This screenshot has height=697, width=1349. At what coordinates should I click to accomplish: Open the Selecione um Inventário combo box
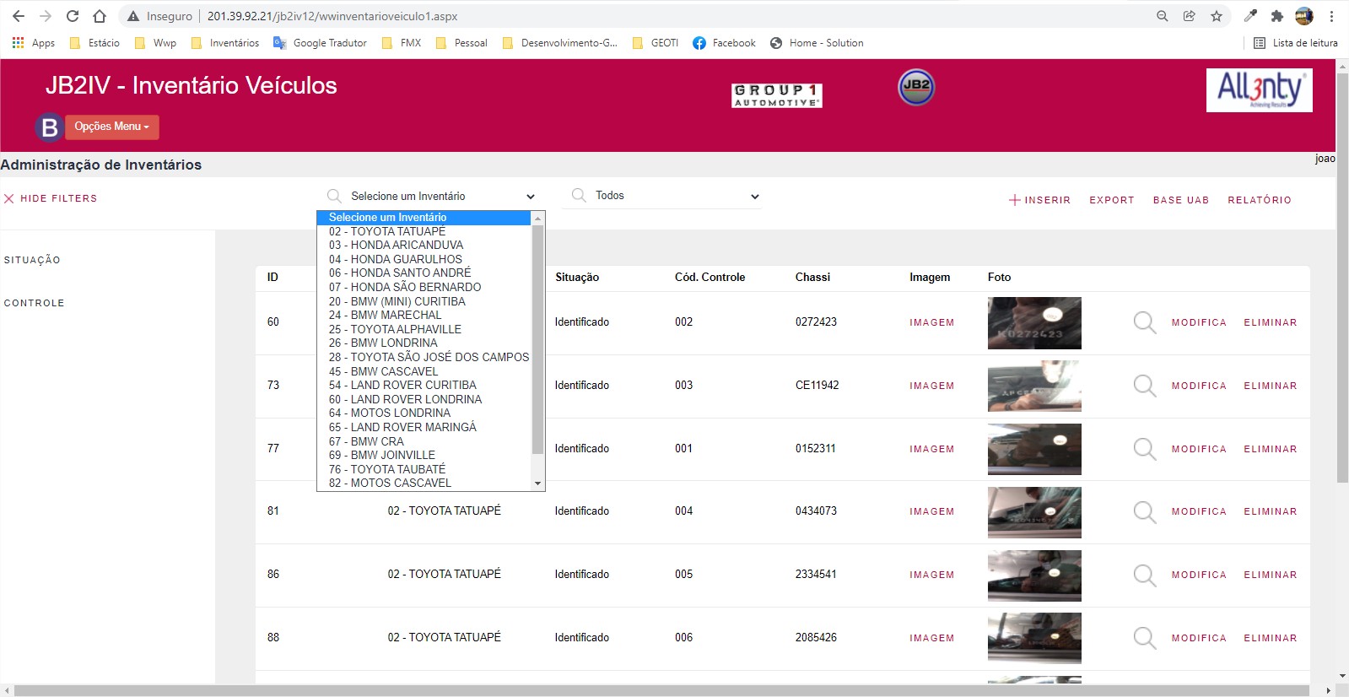(431, 196)
